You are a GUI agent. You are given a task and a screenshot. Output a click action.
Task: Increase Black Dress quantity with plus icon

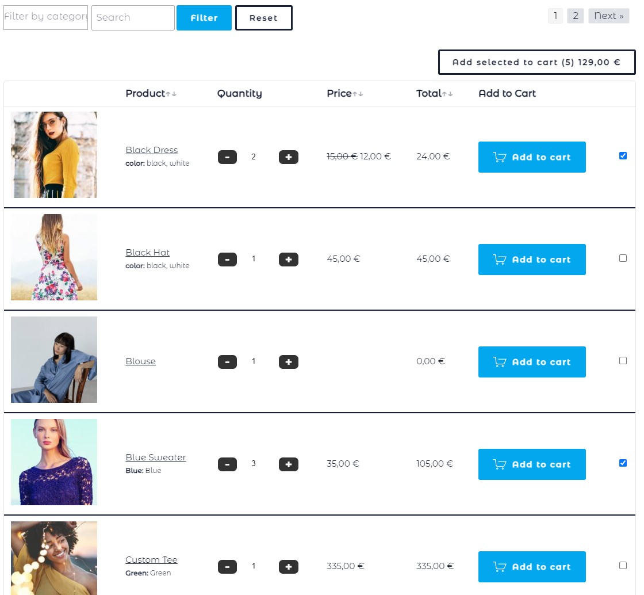coord(288,157)
